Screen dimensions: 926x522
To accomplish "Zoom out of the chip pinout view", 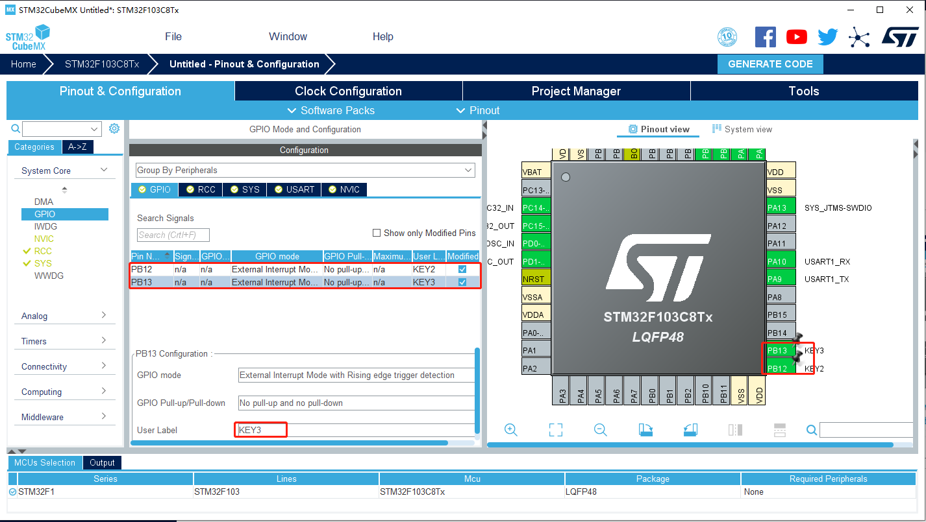I will (x=601, y=430).
